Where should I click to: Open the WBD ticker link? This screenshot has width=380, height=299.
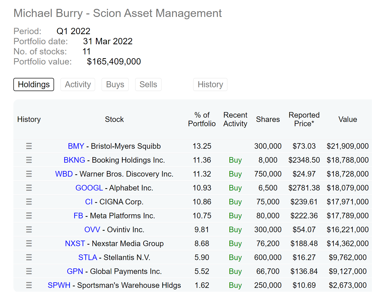(64, 174)
